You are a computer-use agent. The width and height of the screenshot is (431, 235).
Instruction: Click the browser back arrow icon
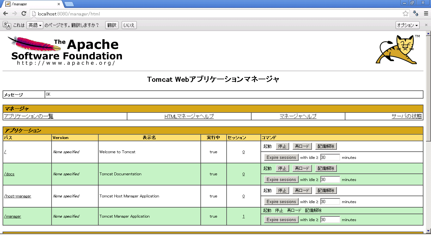coord(5,14)
